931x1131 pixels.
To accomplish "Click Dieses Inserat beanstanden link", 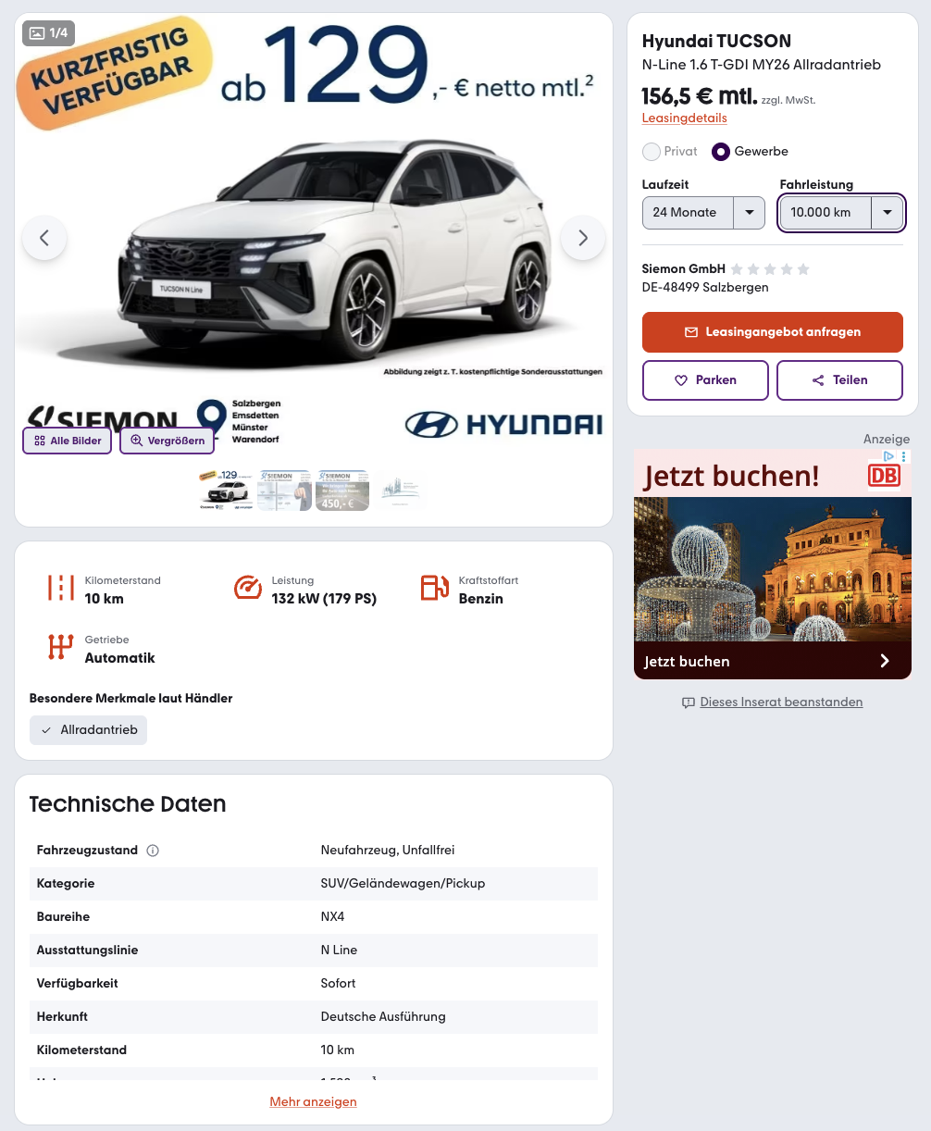I will (781, 702).
